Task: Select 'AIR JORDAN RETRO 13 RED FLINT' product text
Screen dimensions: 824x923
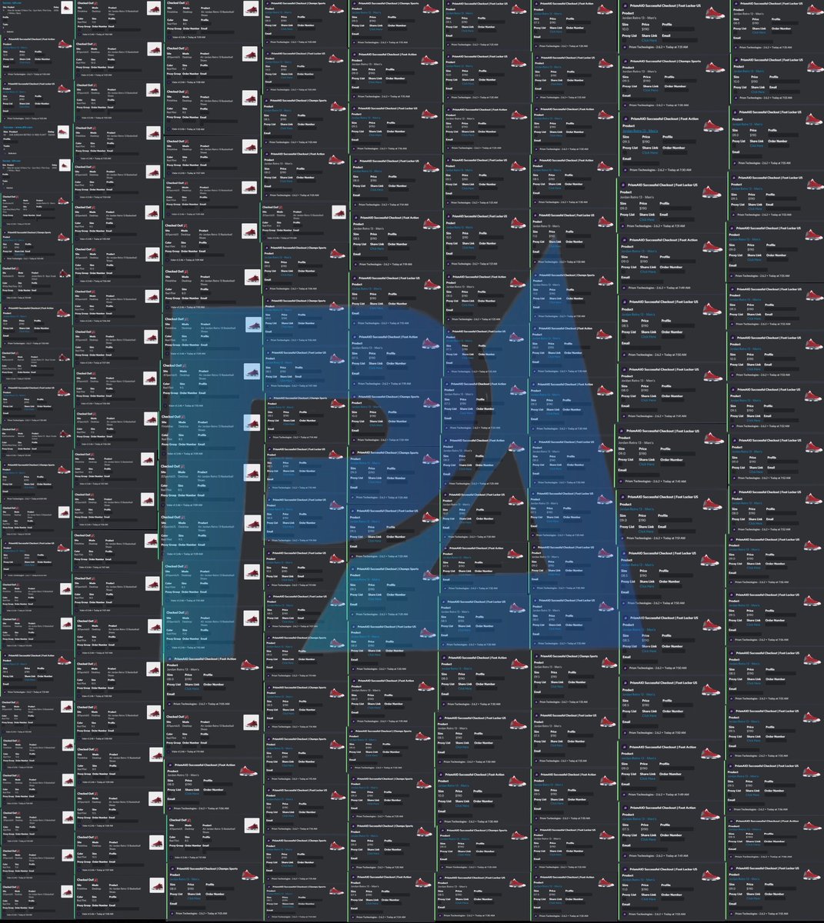Action: pos(28,135)
